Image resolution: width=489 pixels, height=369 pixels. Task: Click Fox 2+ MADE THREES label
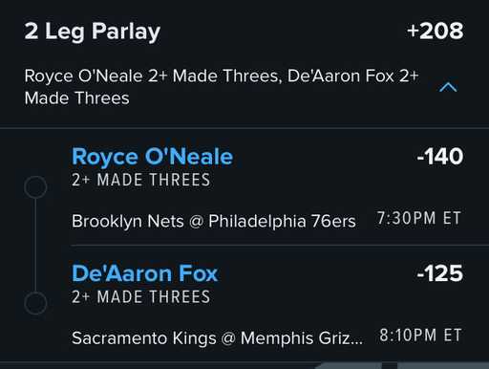pyautogui.click(x=141, y=296)
